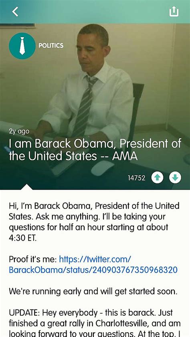Tap the BarackObama/status/240903767350968320 link line
Viewport: 190px width, 337px height.
[93, 270]
